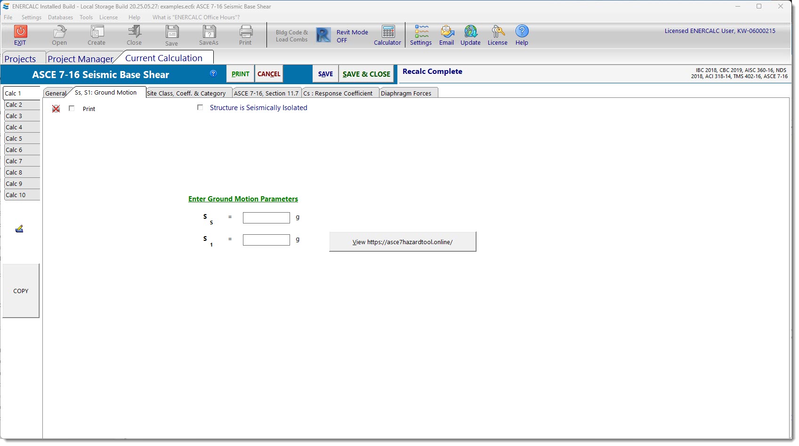Click the Ss input field

coord(266,218)
